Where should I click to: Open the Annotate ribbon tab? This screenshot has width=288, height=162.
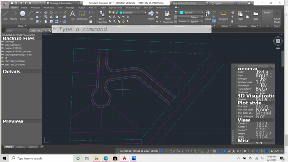tap(35, 7)
